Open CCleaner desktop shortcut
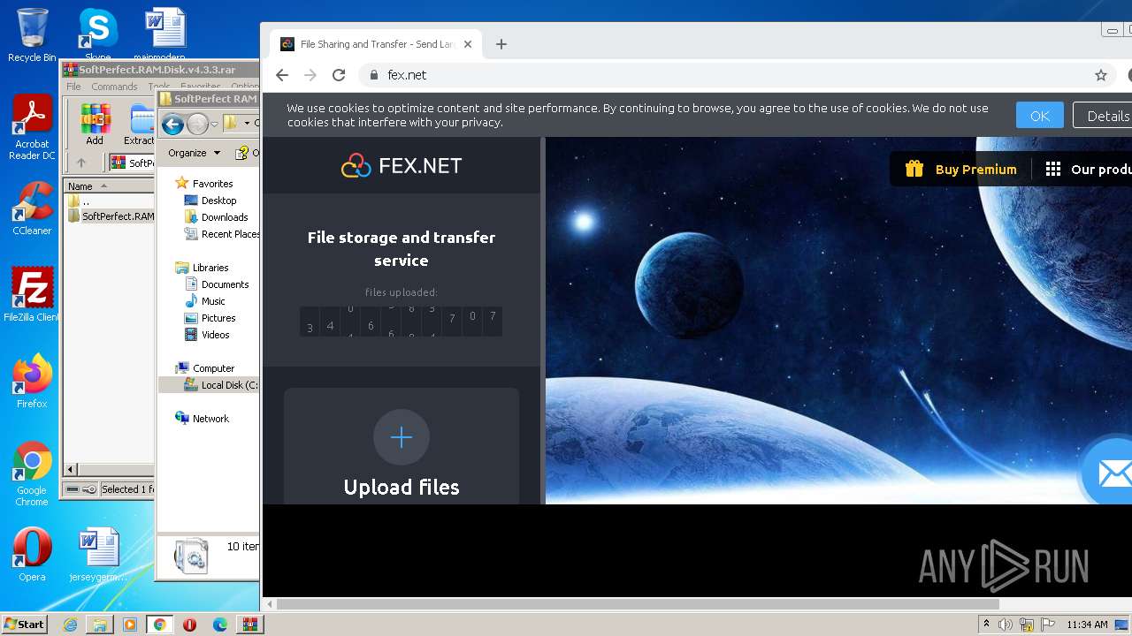The width and height of the screenshot is (1132, 636). tap(32, 208)
